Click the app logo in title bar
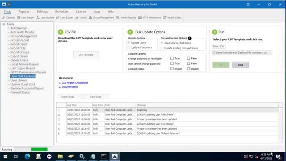 click(4, 4)
